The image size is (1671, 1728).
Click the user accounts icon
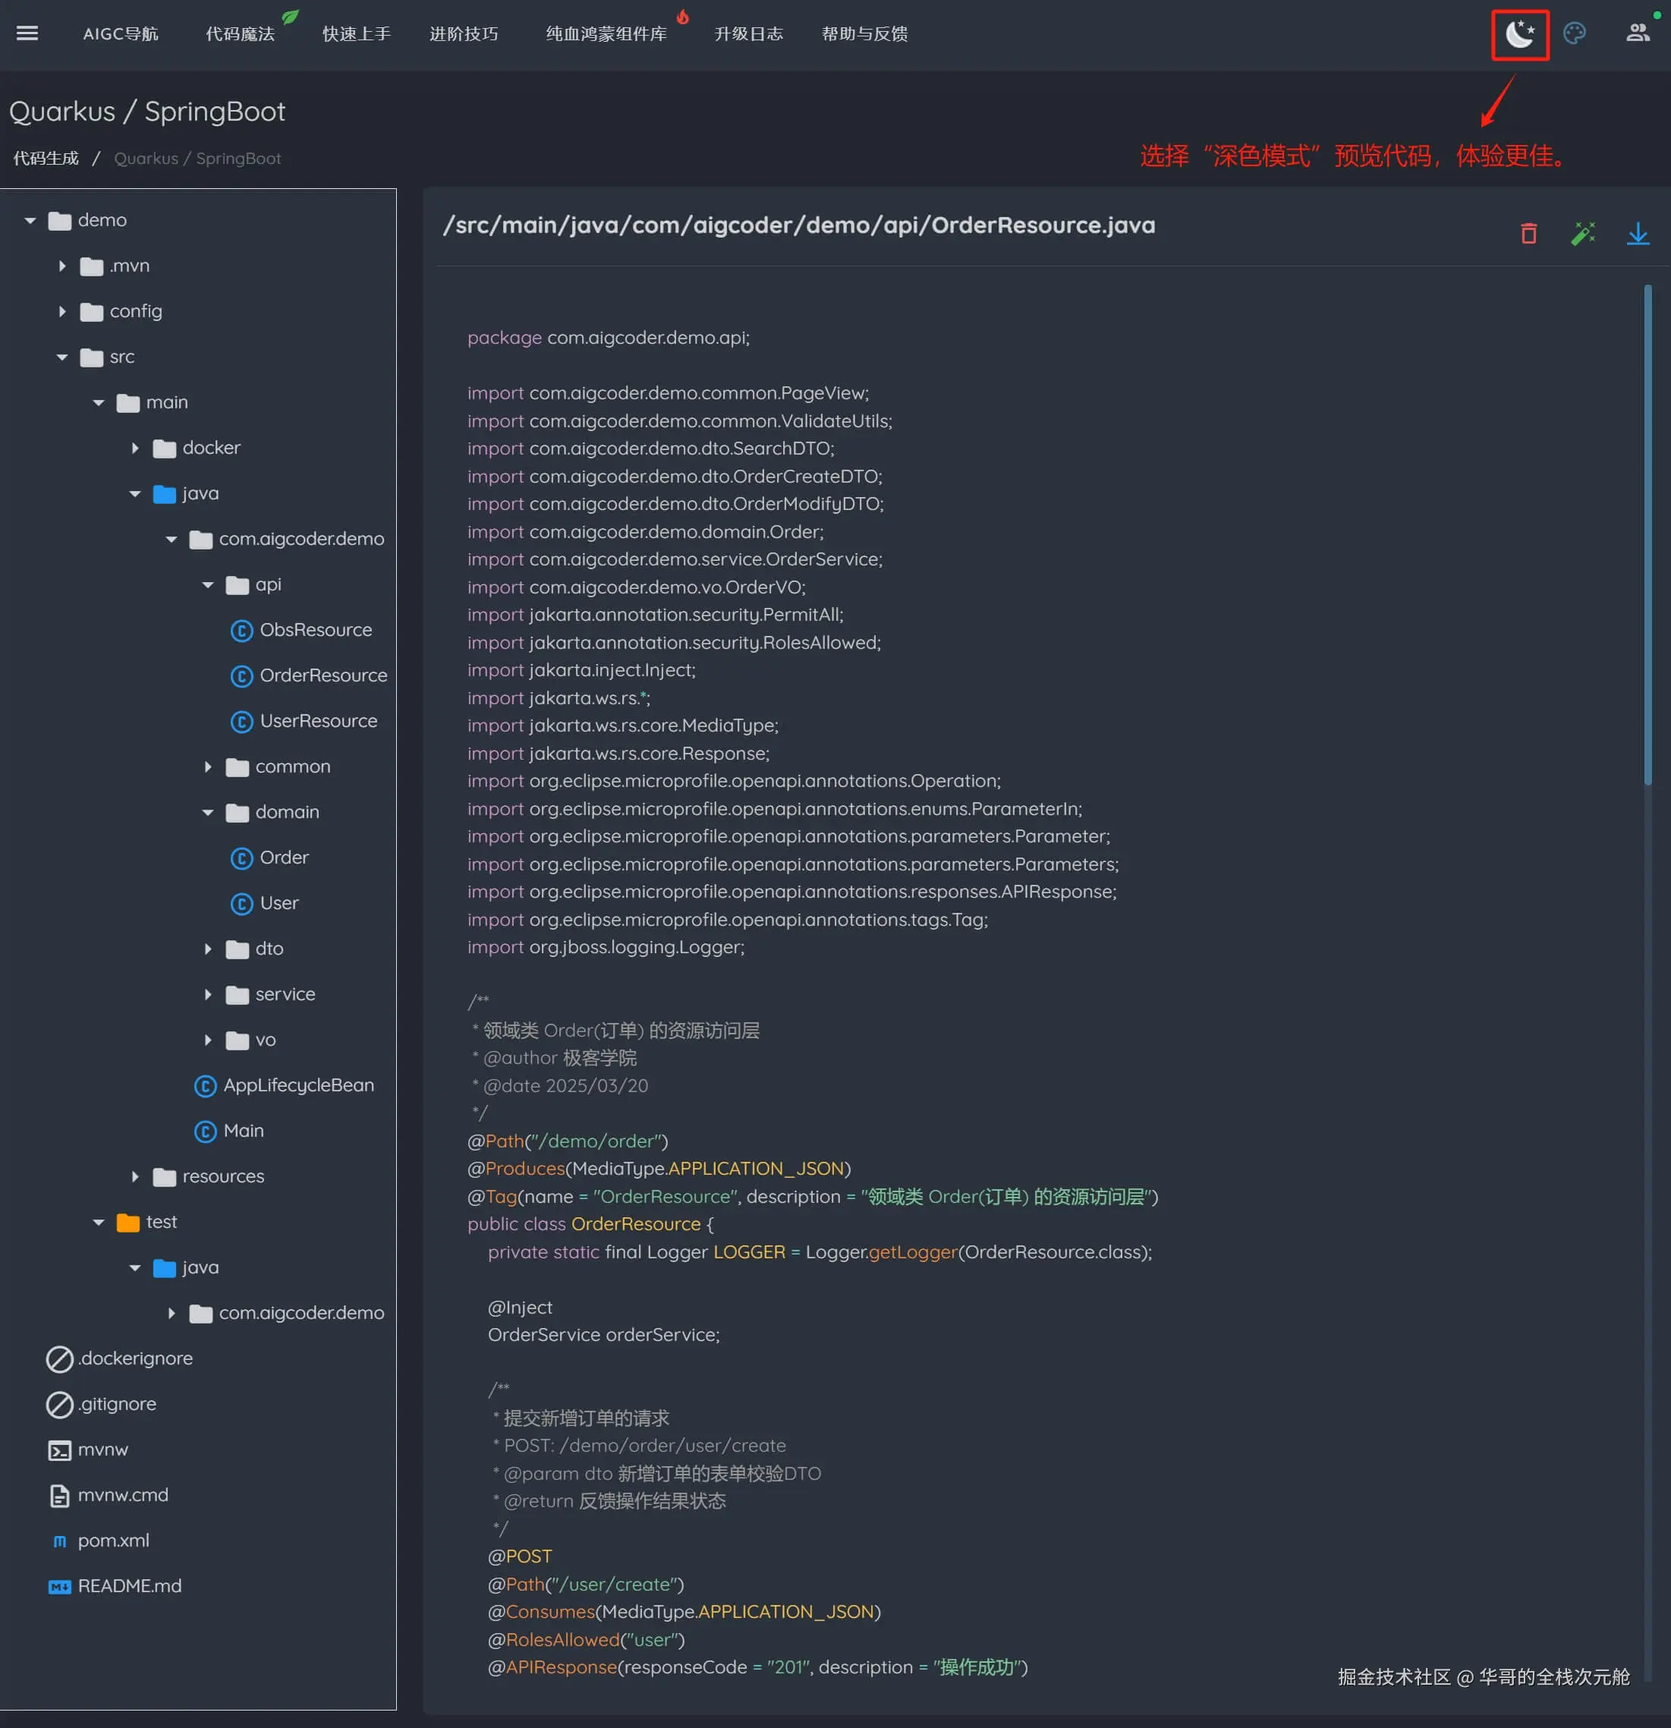point(1637,33)
